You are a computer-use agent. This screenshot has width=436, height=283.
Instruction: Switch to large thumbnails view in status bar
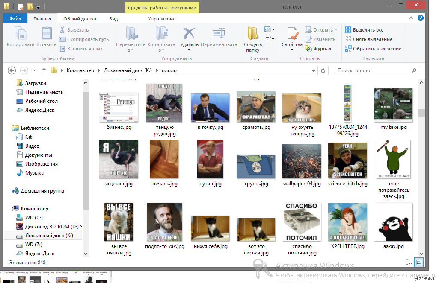(419, 262)
